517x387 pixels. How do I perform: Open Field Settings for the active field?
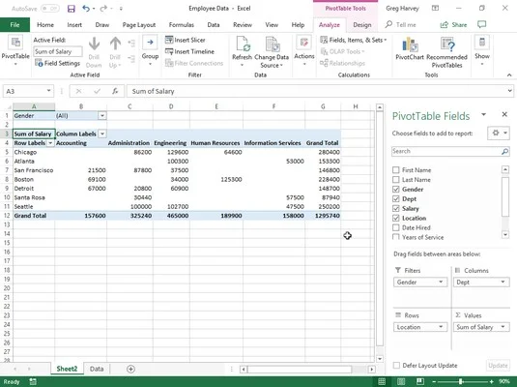tap(57, 63)
